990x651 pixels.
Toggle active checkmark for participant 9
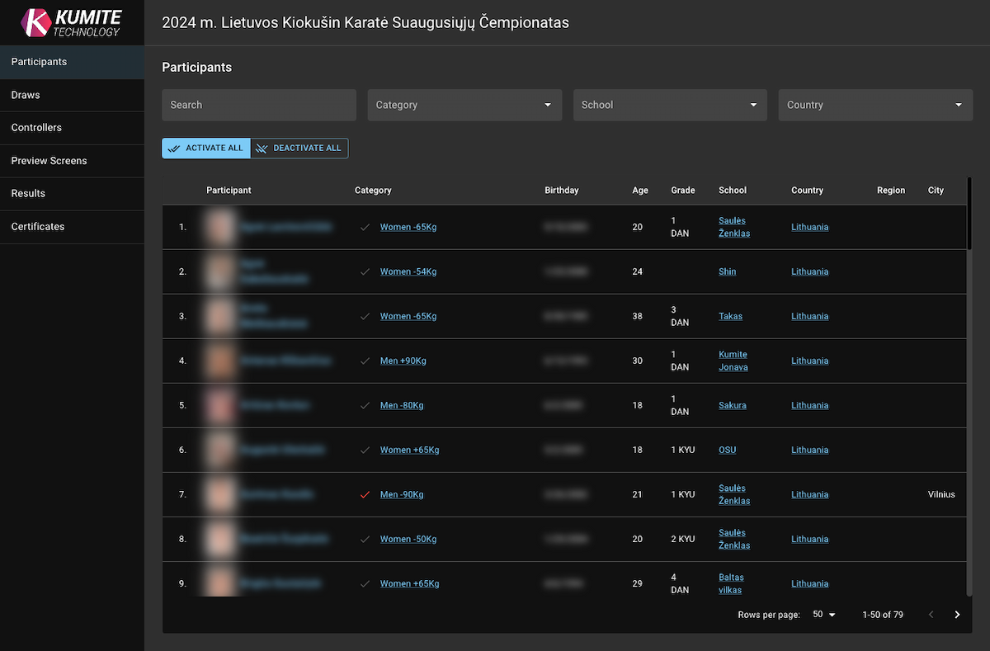coord(365,584)
